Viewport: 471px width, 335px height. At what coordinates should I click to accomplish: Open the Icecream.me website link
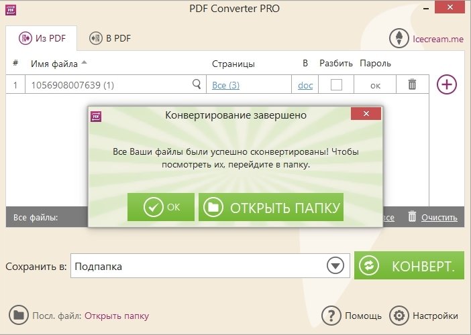(438, 39)
